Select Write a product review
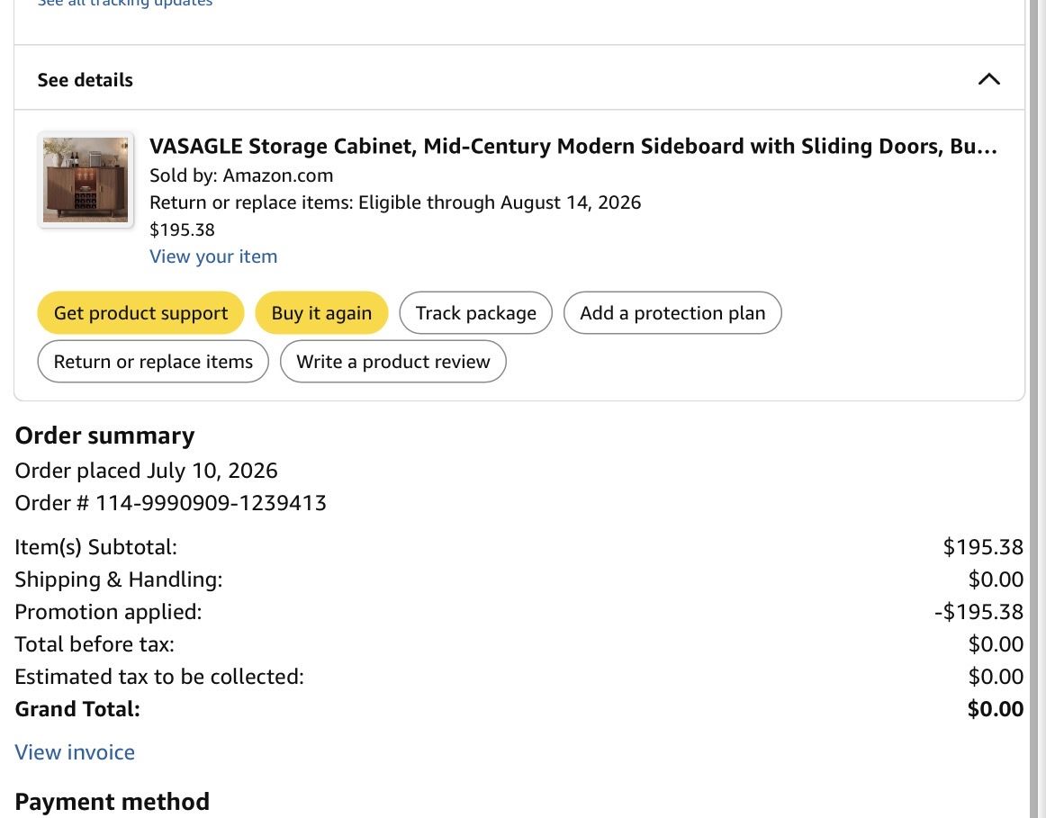The width and height of the screenshot is (1046, 818). pos(392,362)
